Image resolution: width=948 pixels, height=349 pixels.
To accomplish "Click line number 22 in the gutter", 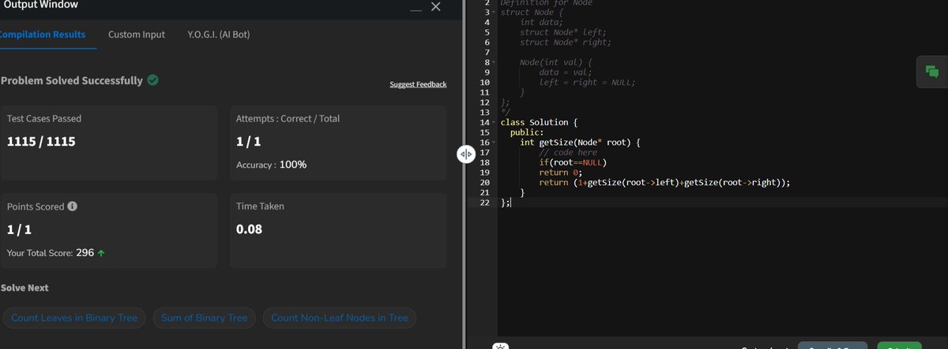I will tap(485, 202).
